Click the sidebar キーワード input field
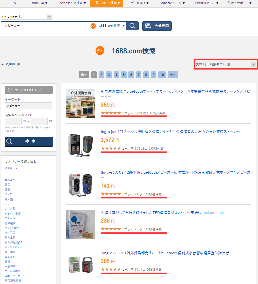 28,106
